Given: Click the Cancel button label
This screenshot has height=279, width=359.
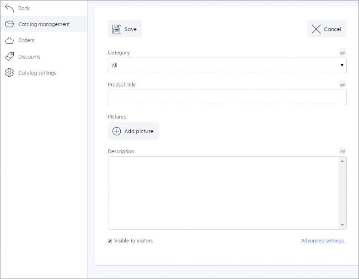Looking at the screenshot, I should click(x=332, y=29).
